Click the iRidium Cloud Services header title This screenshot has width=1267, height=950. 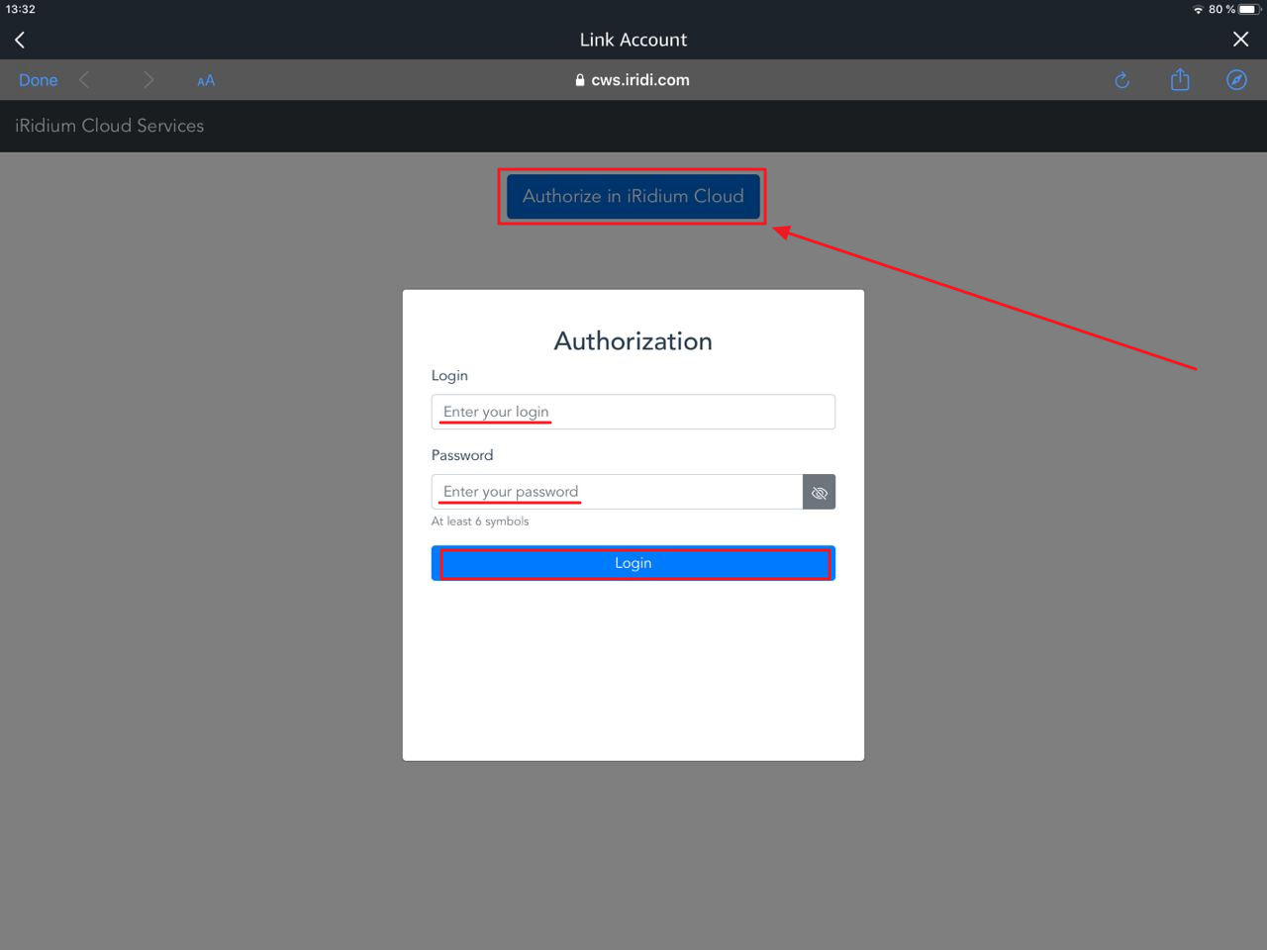[x=110, y=126]
